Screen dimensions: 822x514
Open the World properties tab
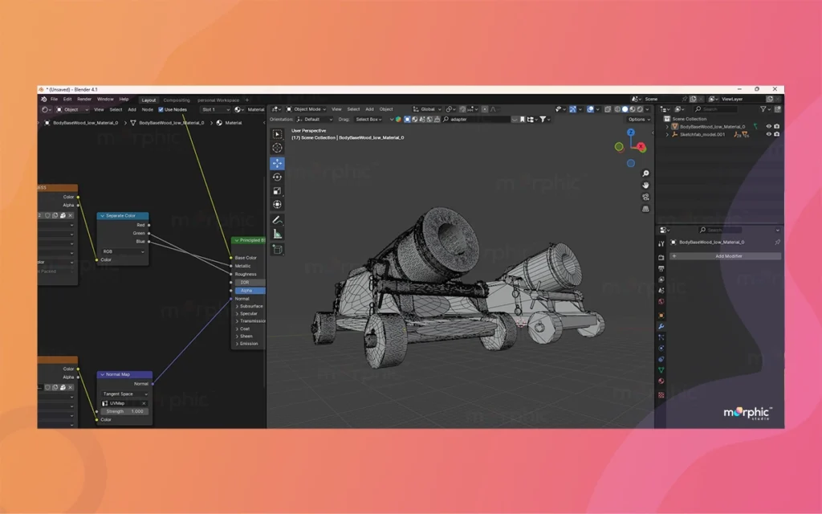pos(661,302)
